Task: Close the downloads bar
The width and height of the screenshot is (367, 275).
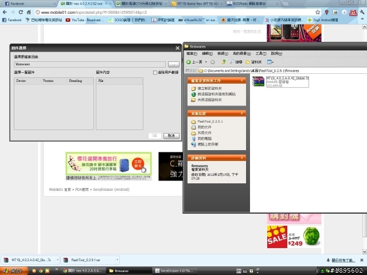Action: click(362, 260)
